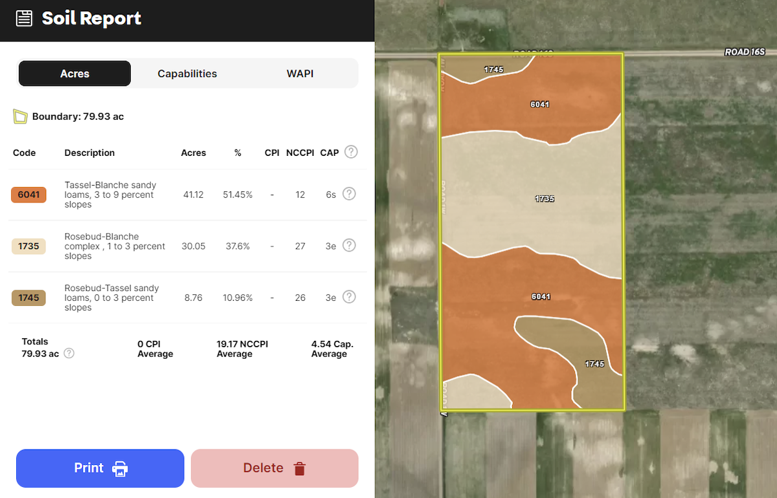777x498 pixels.
Task: Click help icon for the 1735 soil row
Action: tap(349, 245)
